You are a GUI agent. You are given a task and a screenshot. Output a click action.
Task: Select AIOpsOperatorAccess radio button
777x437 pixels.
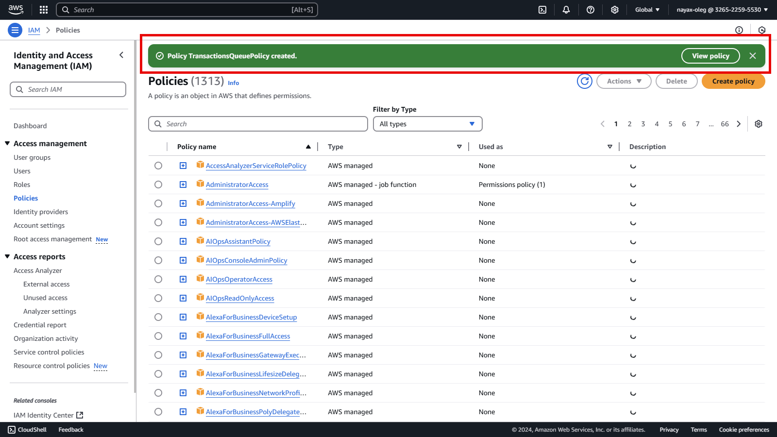point(158,279)
